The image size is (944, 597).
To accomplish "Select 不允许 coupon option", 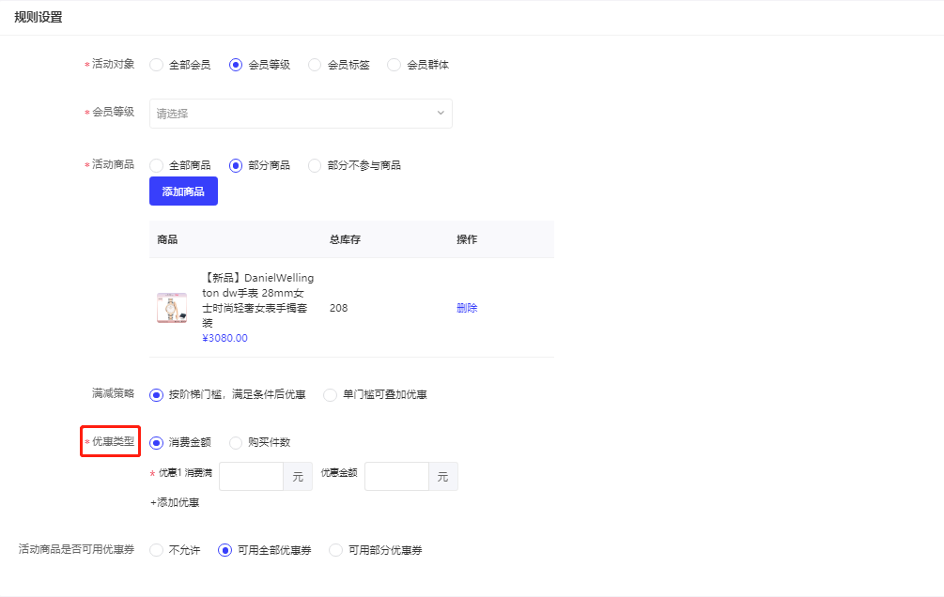I will coord(157,550).
